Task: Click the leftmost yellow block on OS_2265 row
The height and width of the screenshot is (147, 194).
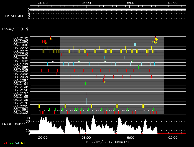Action: tap(39, 106)
